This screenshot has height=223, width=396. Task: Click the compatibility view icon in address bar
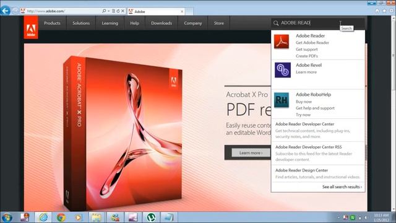[x=113, y=11]
